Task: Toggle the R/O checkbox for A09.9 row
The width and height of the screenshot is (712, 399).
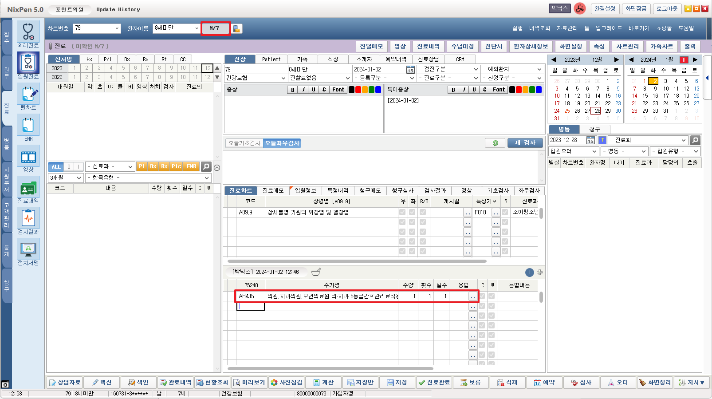Action: pyautogui.click(x=423, y=212)
